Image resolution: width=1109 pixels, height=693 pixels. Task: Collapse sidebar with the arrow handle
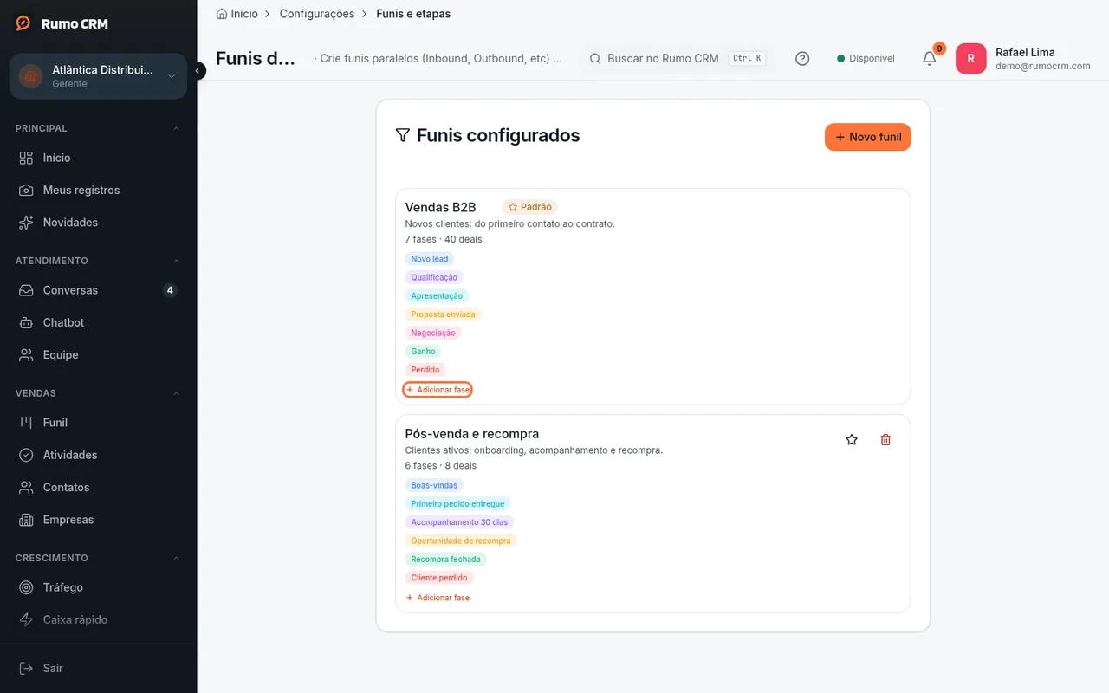click(x=198, y=70)
